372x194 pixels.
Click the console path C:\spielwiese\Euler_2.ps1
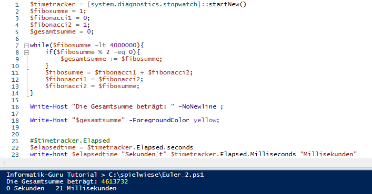pyautogui.click(x=156, y=175)
